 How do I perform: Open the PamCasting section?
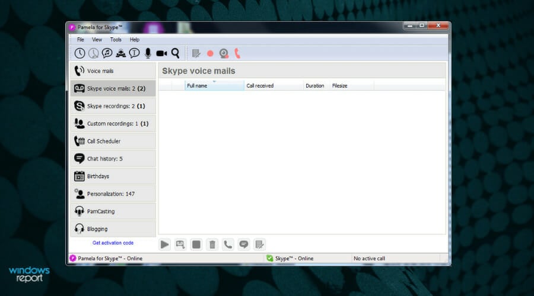(x=113, y=211)
